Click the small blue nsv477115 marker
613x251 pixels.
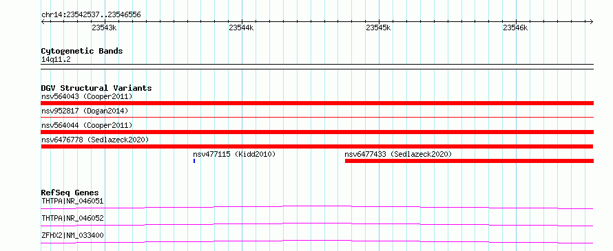(194, 161)
